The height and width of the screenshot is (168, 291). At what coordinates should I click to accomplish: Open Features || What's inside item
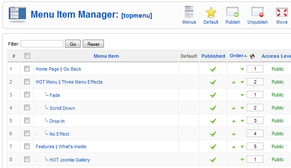(61, 146)
